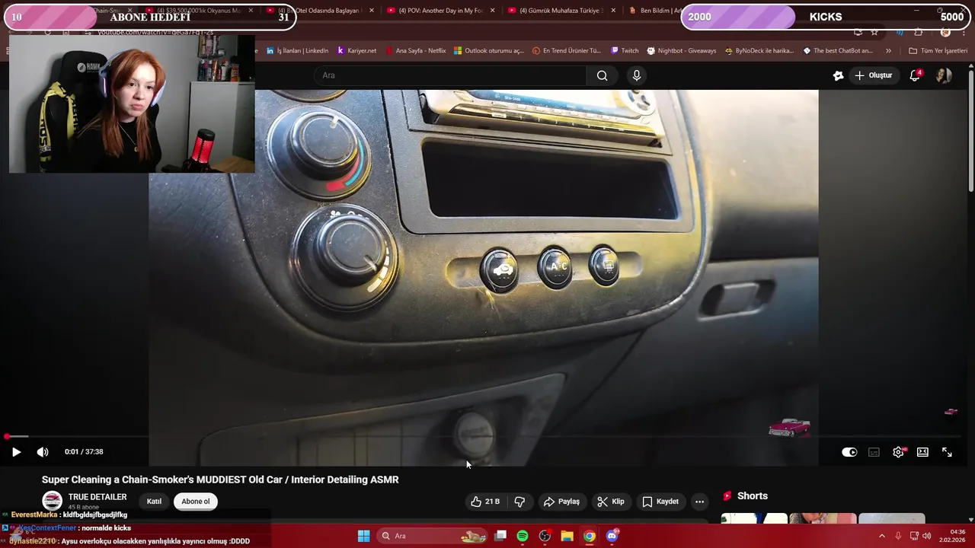Open Ana Sayfa - Netflix bookmark
The image size is (975, 548).
415,51
